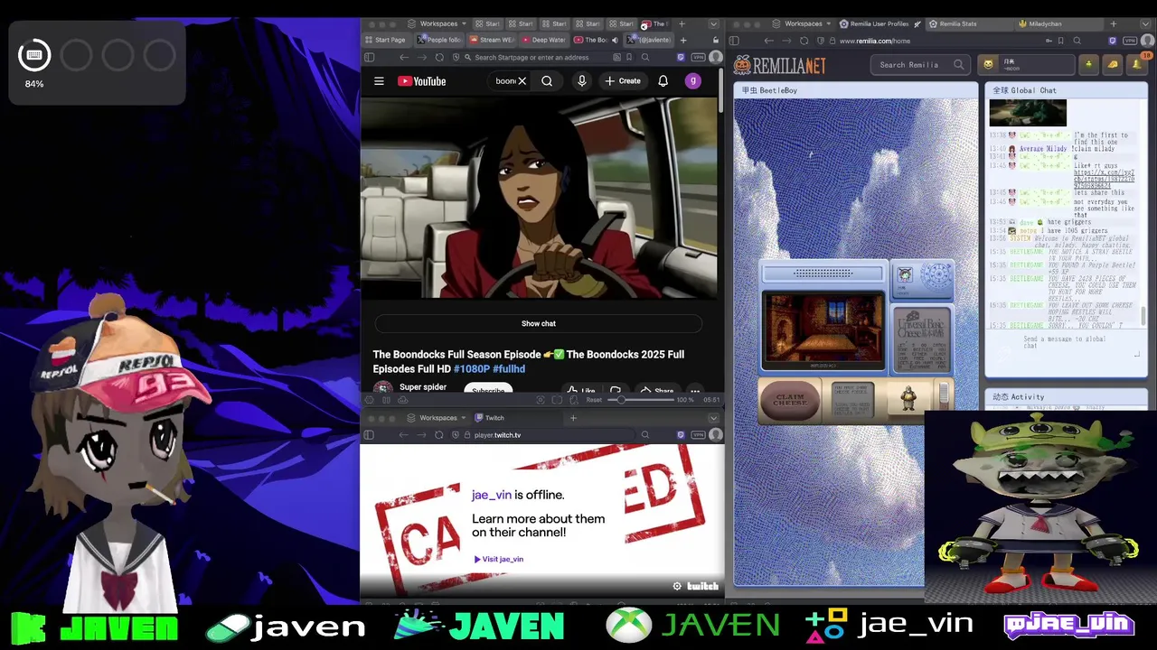Open the #fullhd hashtag link
Viewport: 1157px width, 650px height.
tap(509, 369)
